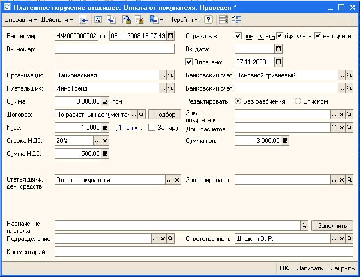Clear the Ответственный field with X
This screenshot has width=360, height=277.
(342, 239)
